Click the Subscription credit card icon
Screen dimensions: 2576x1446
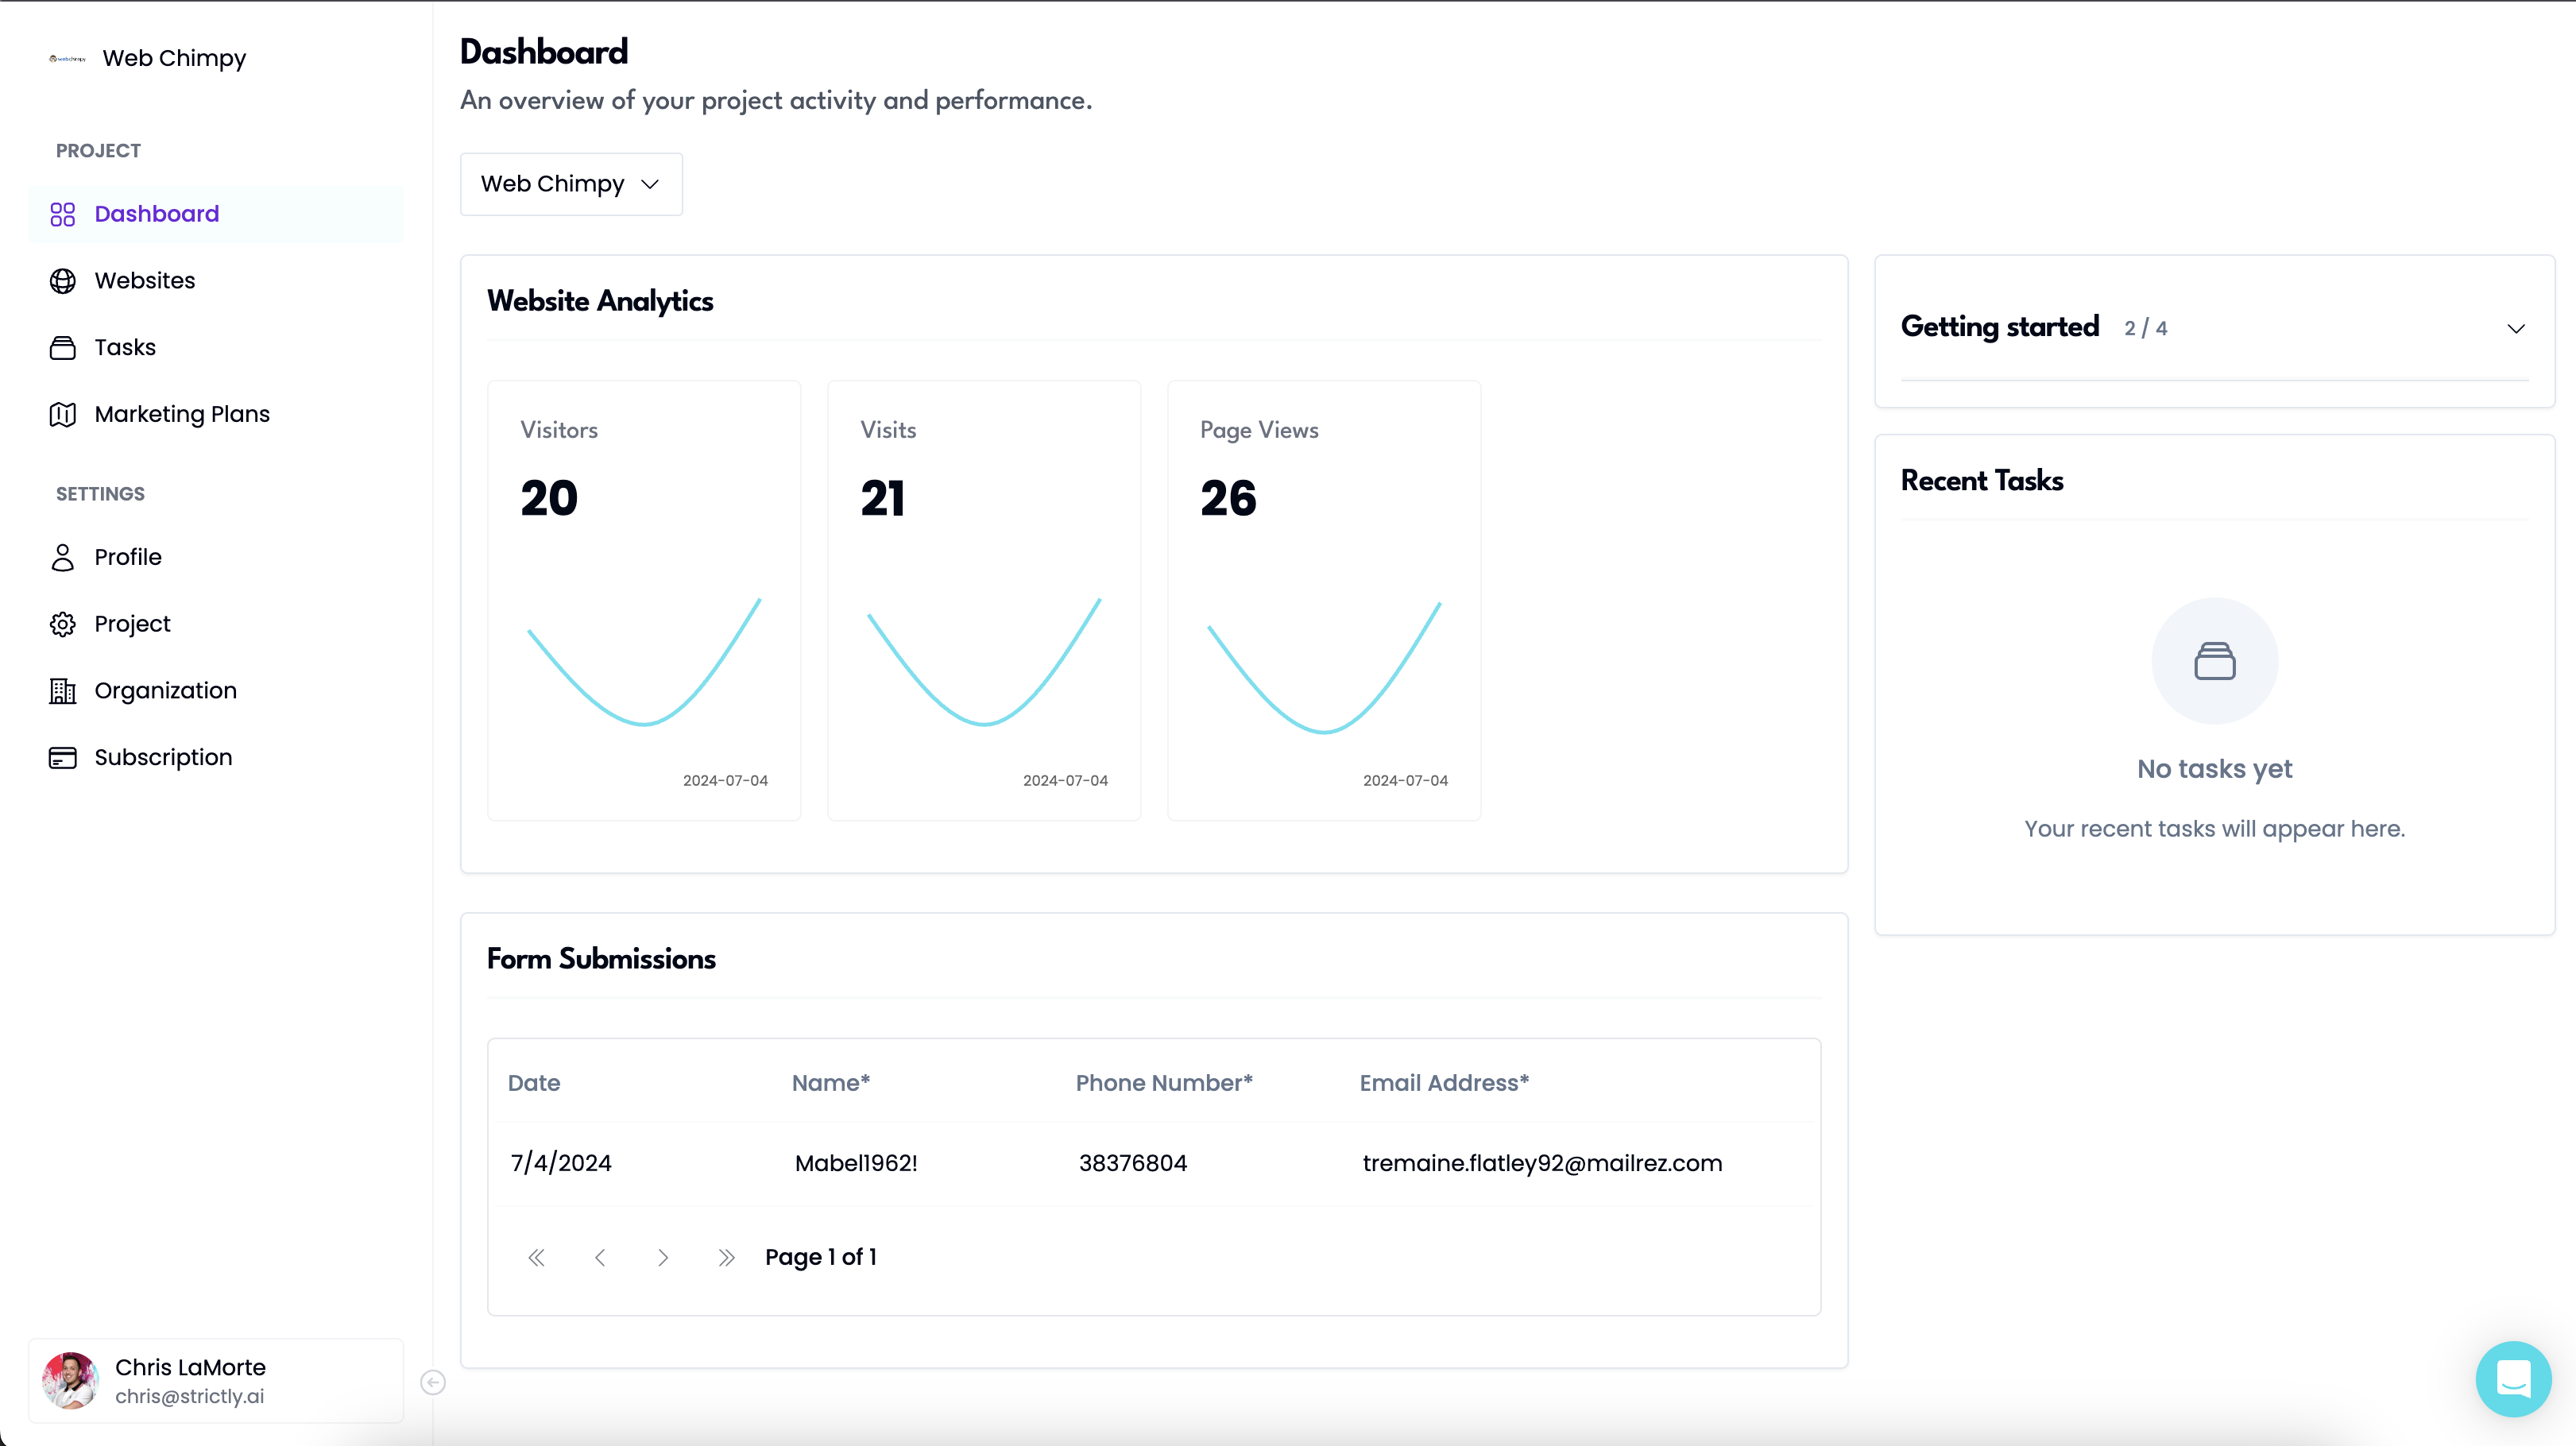[62, 758]
